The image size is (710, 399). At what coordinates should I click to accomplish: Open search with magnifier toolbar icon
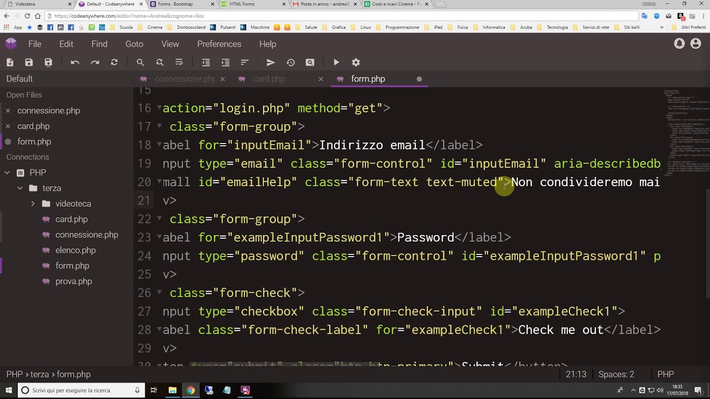coord(140,63)
